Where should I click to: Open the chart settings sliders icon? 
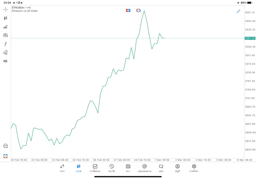tap(5, 35)
